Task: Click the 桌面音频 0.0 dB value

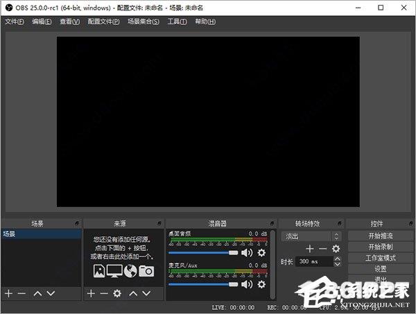Action: pyautogui.click(x=258, y=234)
